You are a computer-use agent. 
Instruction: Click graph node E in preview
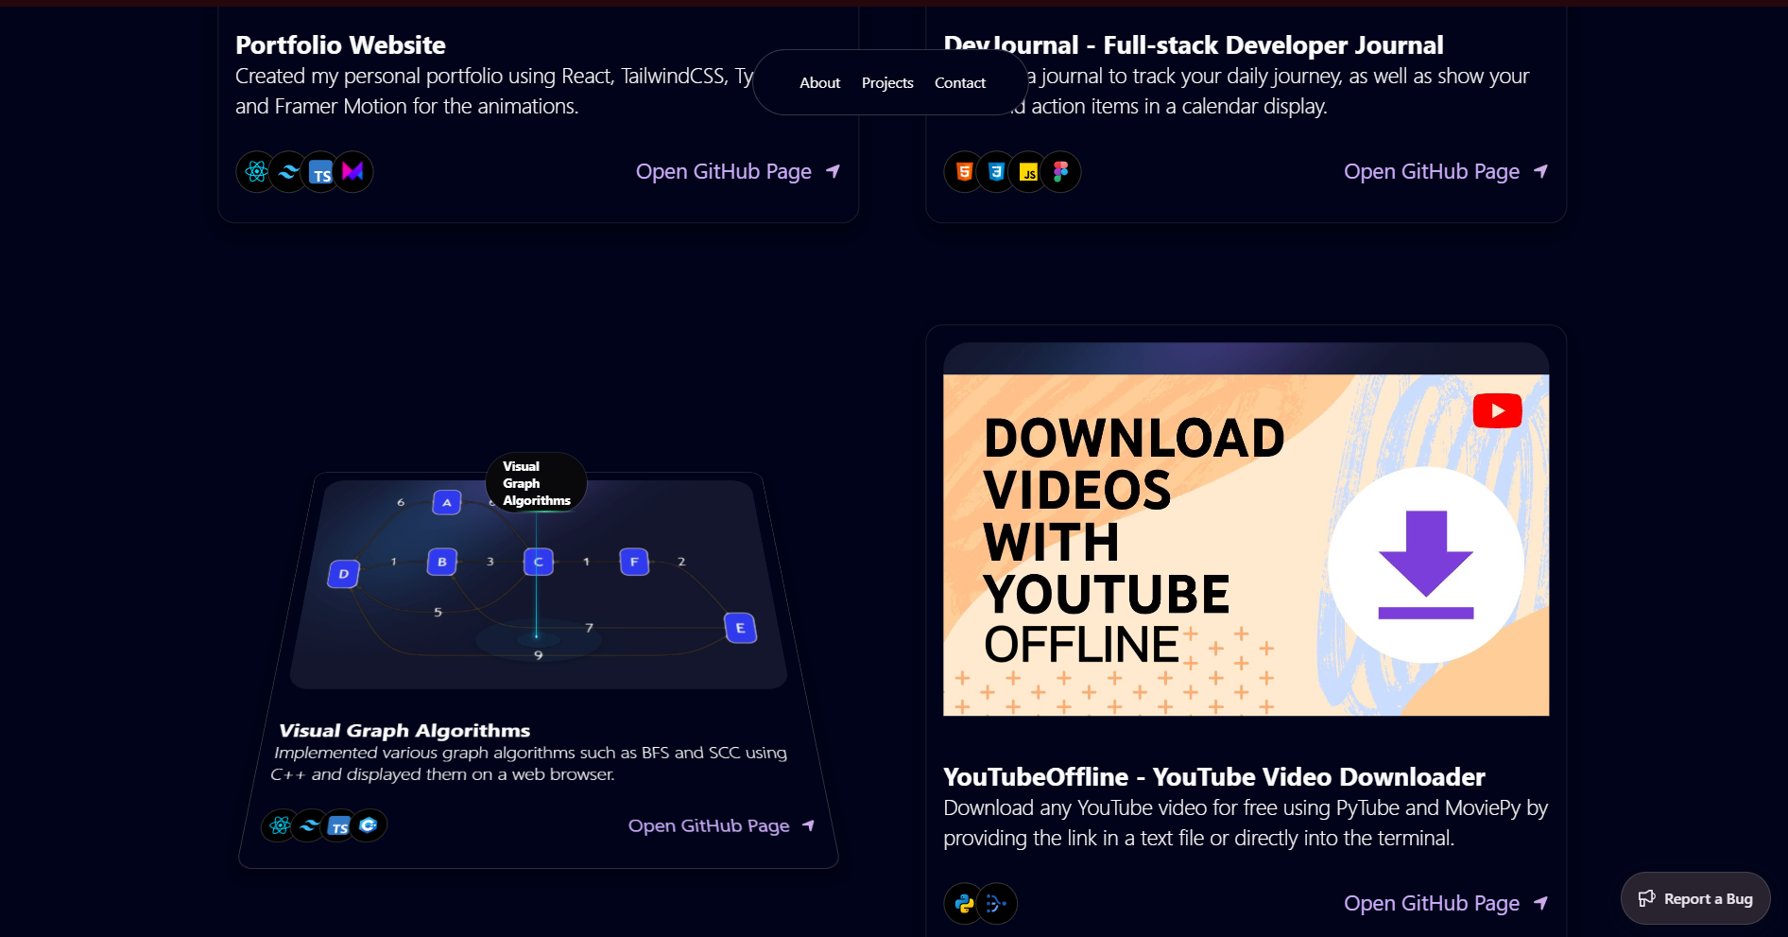tap(740, 628)
